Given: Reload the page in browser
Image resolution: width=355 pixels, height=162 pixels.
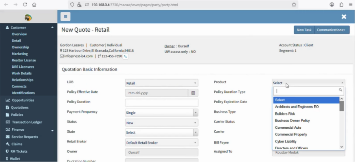Looking at the screenshot, I should (x=25, y=5).
